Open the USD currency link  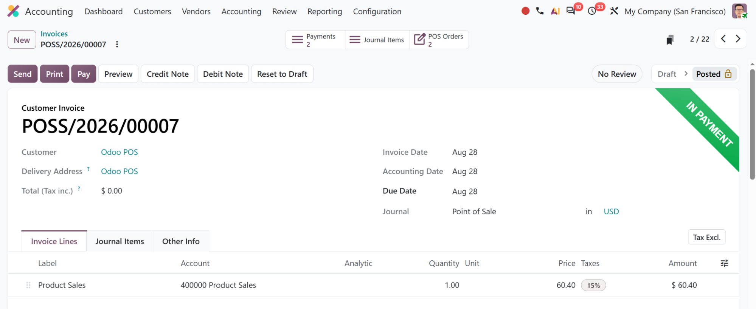(611, 211)
